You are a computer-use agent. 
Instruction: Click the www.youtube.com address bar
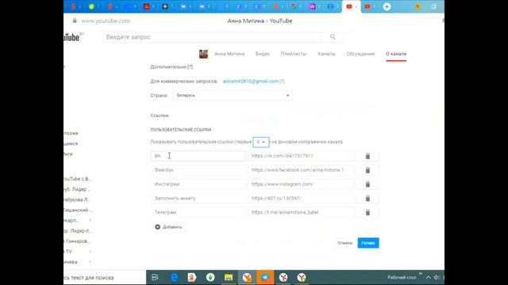(x=106, y=21)
